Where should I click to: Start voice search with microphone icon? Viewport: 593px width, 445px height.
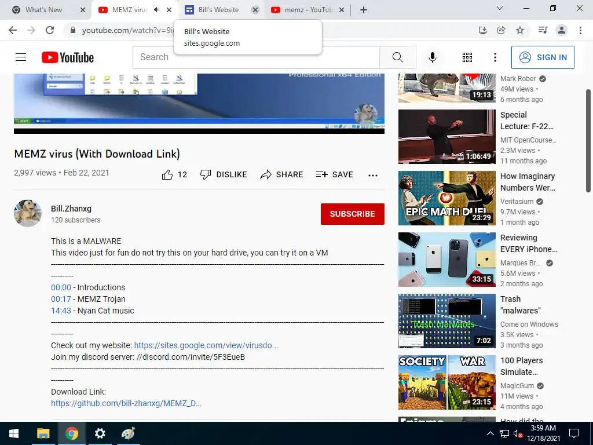[x=432, y=57]
